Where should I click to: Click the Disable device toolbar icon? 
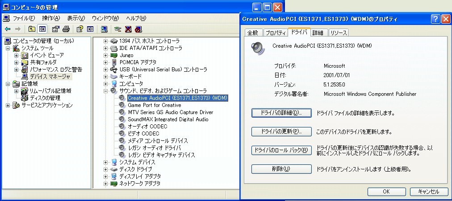tap(138, 29)
